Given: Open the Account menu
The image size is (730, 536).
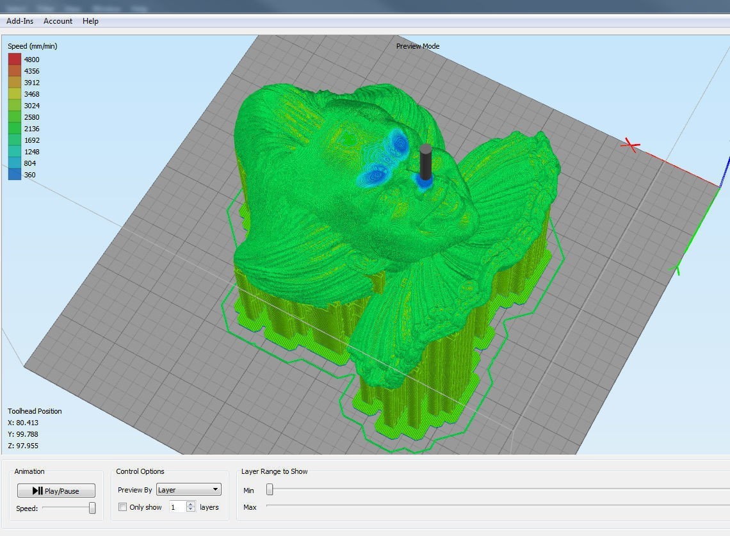Looking at the screenshot, I should [58, 21].
